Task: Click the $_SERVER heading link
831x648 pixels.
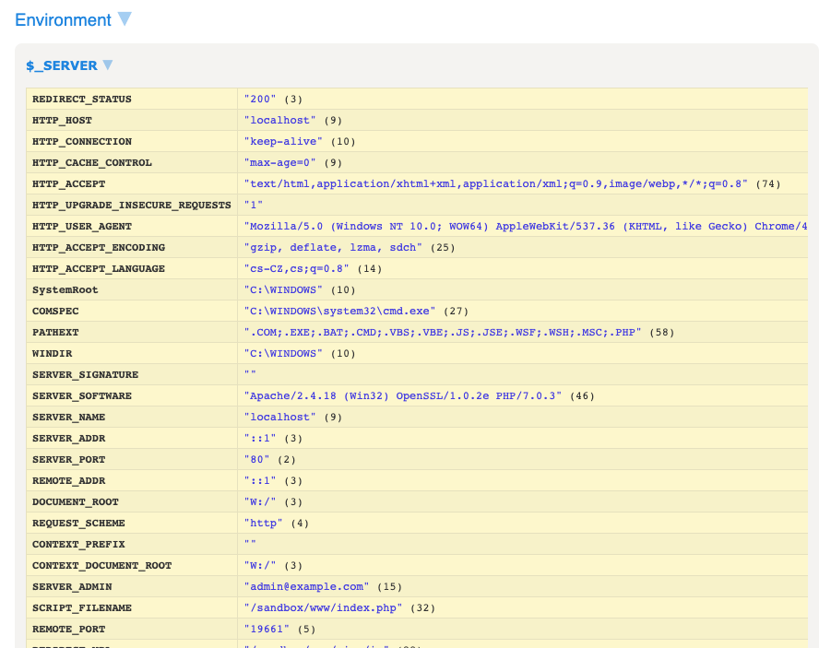Action: click(62, 65)
